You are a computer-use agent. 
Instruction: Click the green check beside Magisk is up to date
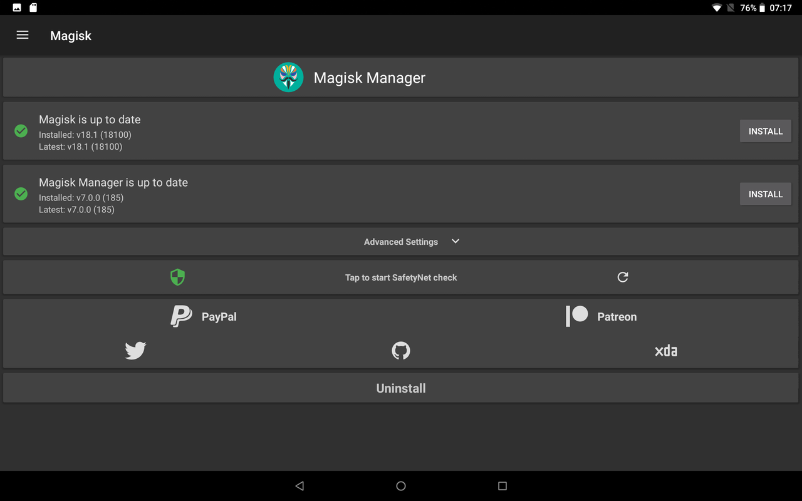(21, 131)
